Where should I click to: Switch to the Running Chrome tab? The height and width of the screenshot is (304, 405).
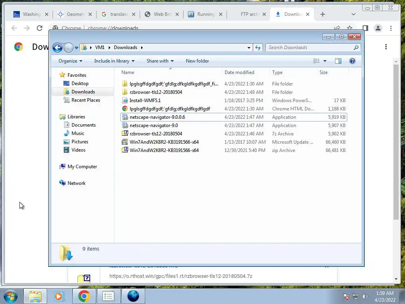pyautogui.click(x=206, y=14)
